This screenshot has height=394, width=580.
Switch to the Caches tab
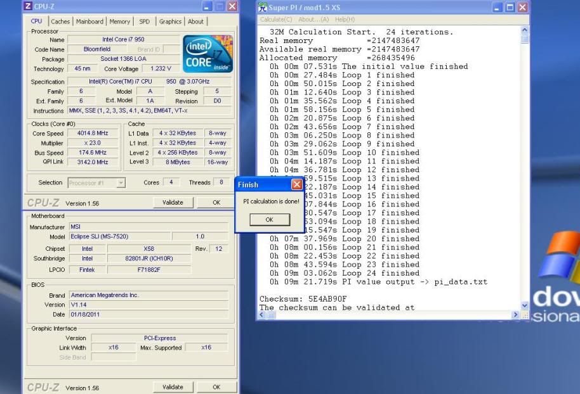coord(60,22)
